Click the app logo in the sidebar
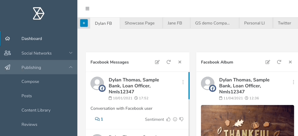Image resolution: width=298 pixels, height=136 pixels. 39,13
